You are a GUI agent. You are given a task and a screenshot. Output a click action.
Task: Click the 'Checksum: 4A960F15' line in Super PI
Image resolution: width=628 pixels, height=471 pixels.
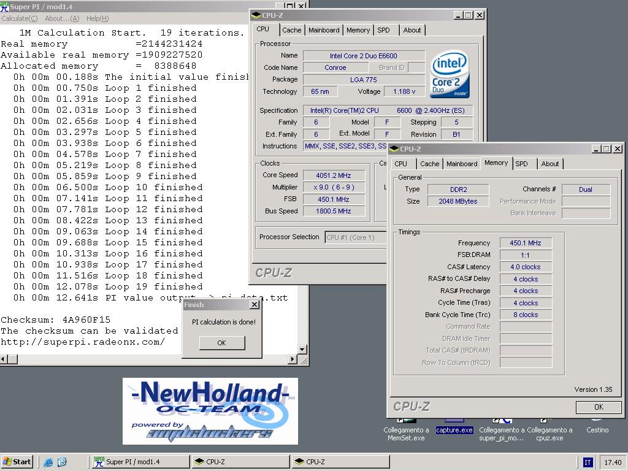tap(56, 320)
